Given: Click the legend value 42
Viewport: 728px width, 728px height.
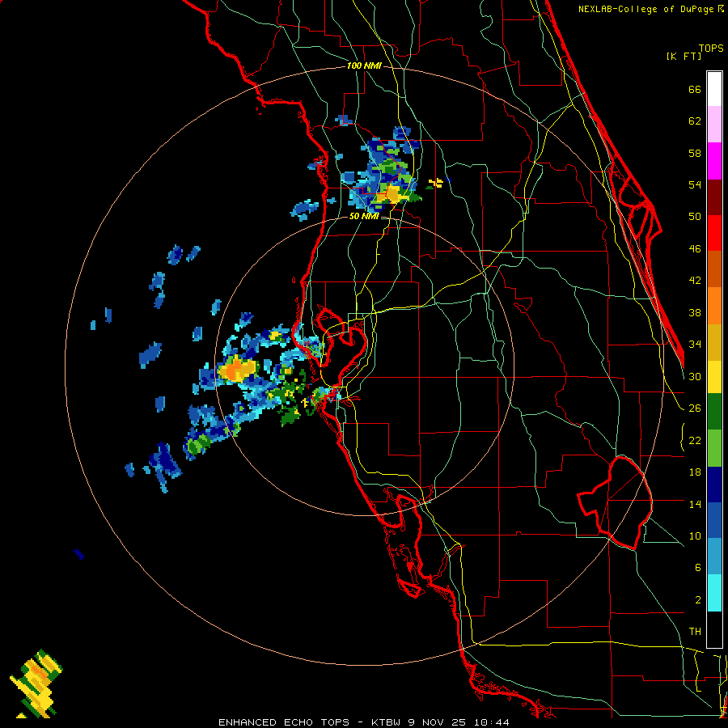Looking at the screenshot, I should point(695,281).
